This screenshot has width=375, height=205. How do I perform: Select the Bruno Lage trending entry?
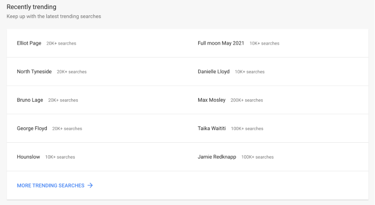tap(30, 100)
